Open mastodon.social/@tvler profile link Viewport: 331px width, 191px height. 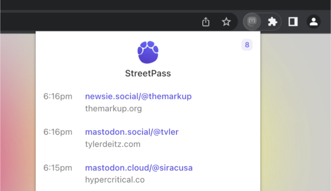pyautogui.click(x=132, y=132)
